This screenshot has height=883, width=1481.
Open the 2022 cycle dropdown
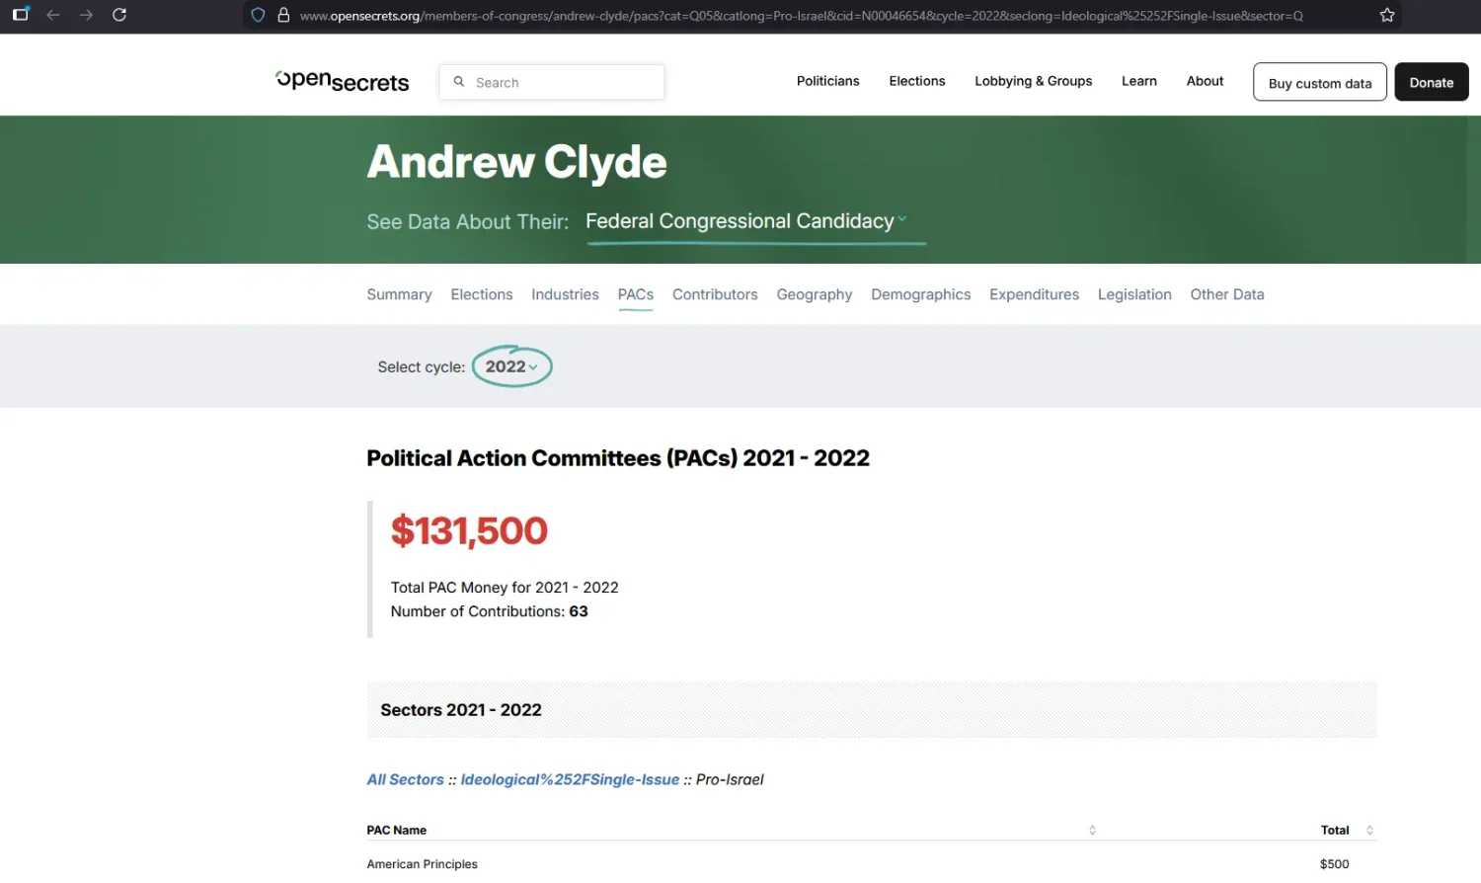(511, 366)
